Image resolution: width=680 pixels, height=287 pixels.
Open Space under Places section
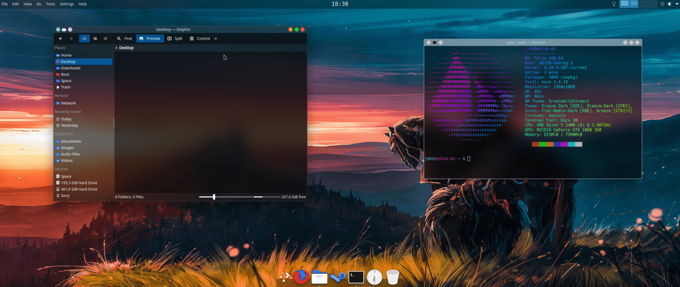(83, 81)
